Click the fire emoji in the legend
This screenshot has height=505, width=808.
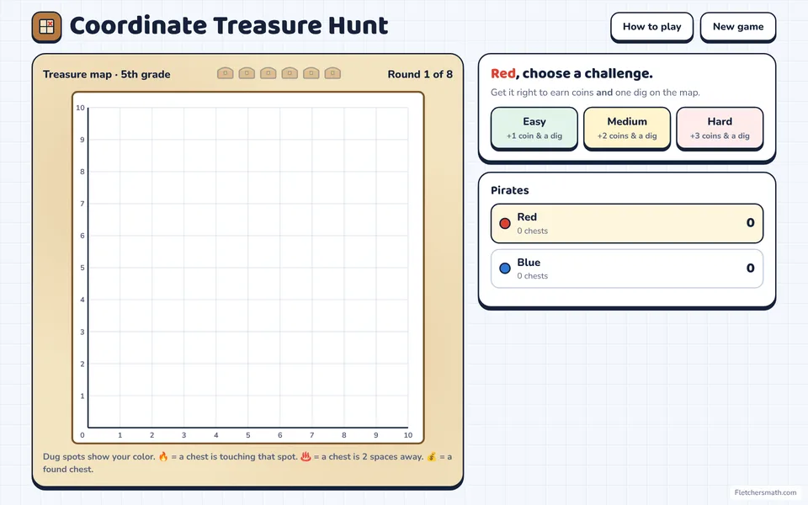[163, 456]
